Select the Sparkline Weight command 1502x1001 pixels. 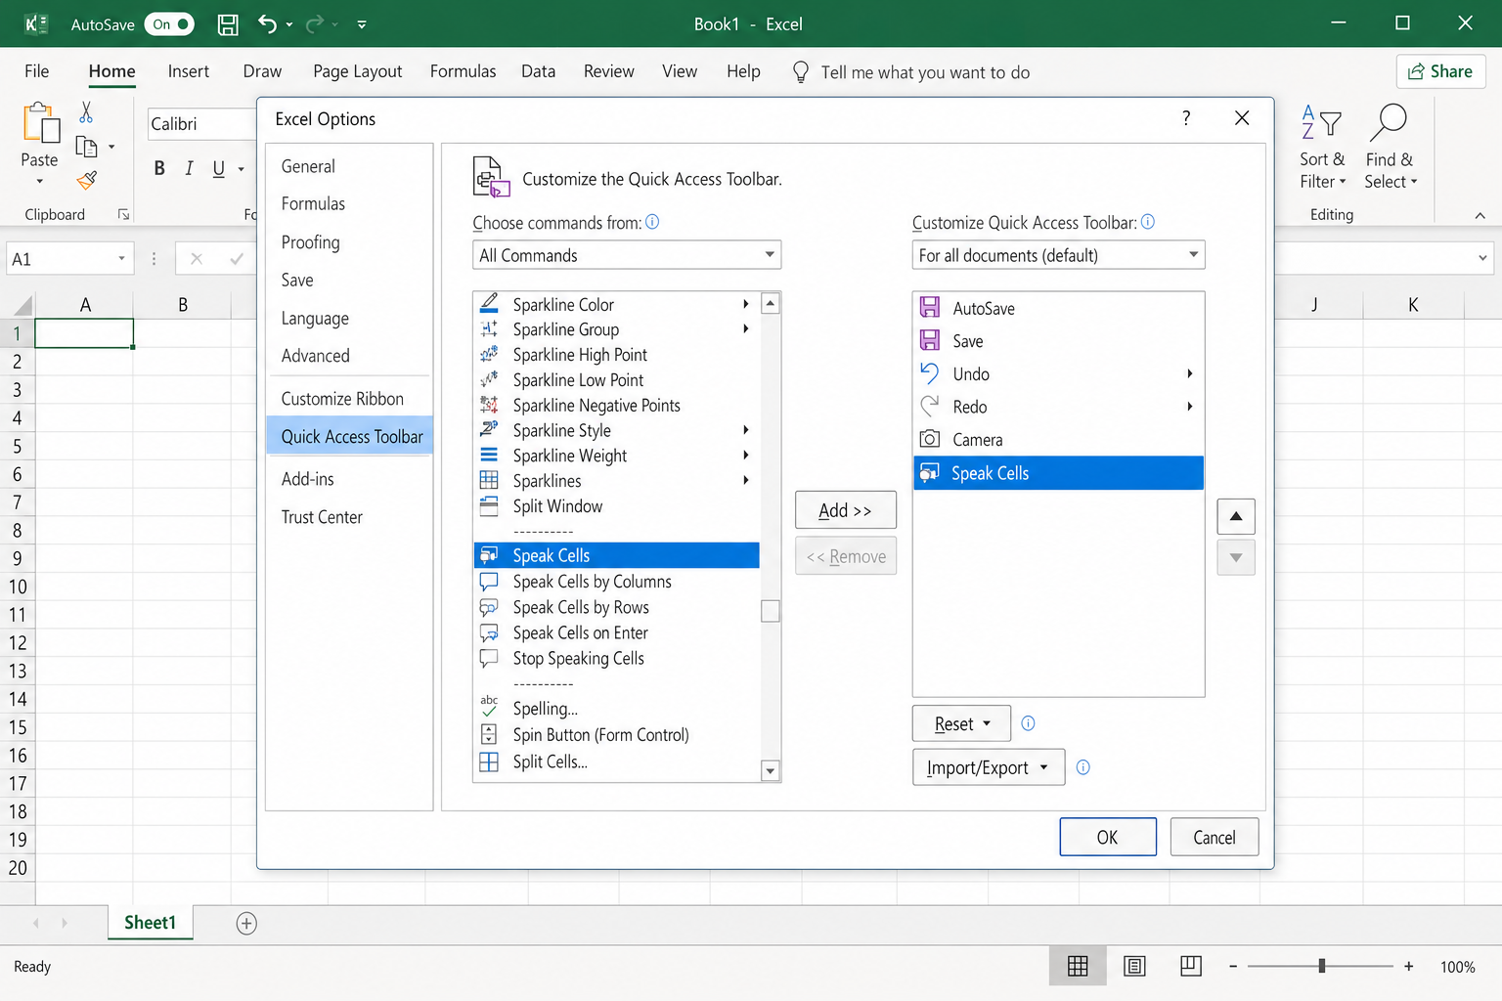(616, 456)
